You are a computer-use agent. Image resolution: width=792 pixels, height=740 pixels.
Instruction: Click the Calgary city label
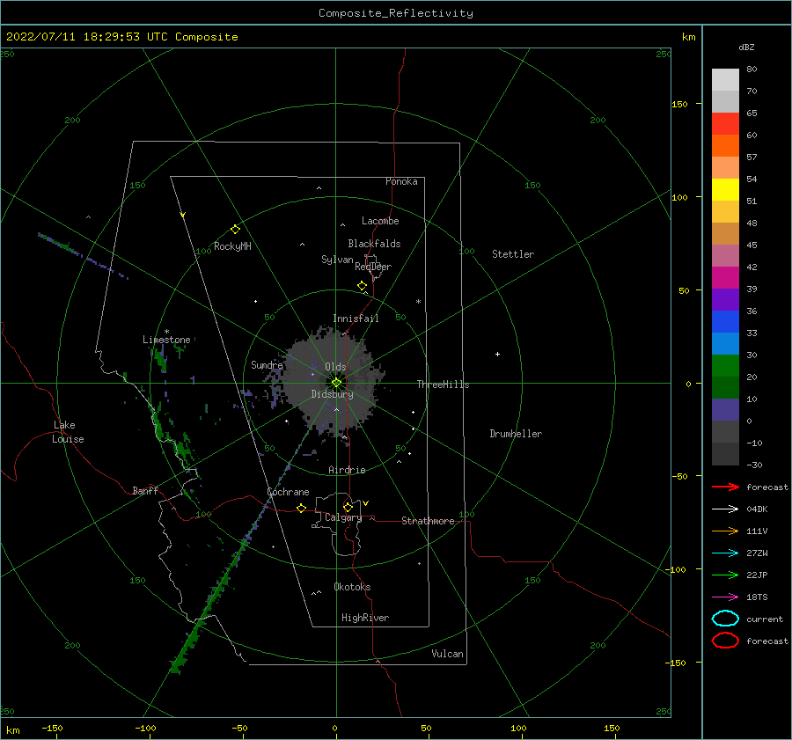(x=343, y=517)
